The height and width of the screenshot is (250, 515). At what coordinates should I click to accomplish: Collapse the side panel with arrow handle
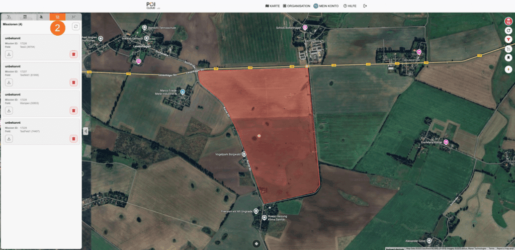[85, 131]
